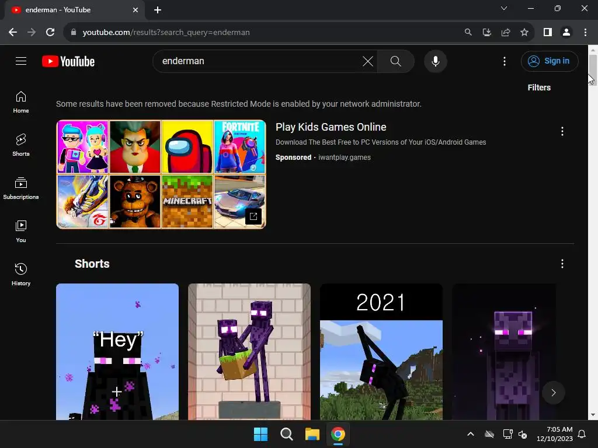Viewport: 598px width, 448px height.
Task: Open the tab search chevron dropdown
Action: 504,8
